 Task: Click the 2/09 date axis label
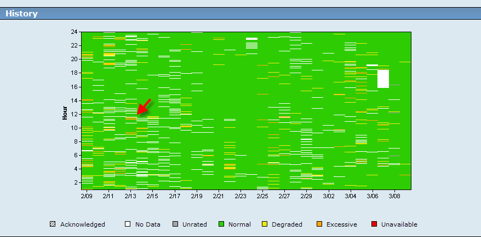(87, 195)
